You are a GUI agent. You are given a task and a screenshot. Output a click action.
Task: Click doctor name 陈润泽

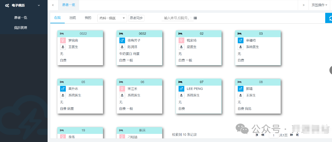132,47
